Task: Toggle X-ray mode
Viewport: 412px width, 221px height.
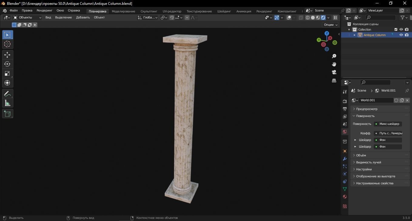Action: 301,18
